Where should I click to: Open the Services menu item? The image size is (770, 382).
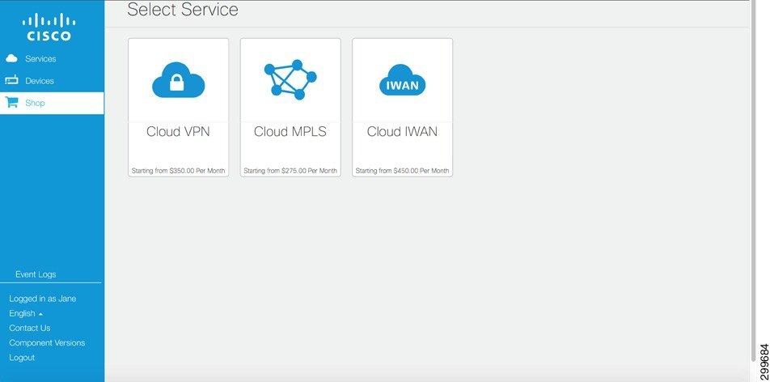tap(52, 58)
